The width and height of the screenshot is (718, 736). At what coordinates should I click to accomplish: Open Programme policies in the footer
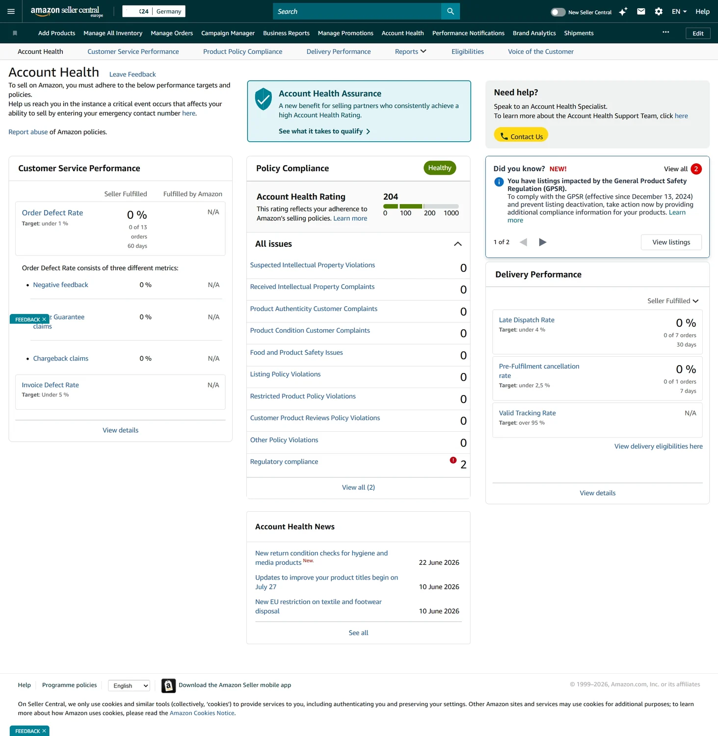[x=69, y=685]
